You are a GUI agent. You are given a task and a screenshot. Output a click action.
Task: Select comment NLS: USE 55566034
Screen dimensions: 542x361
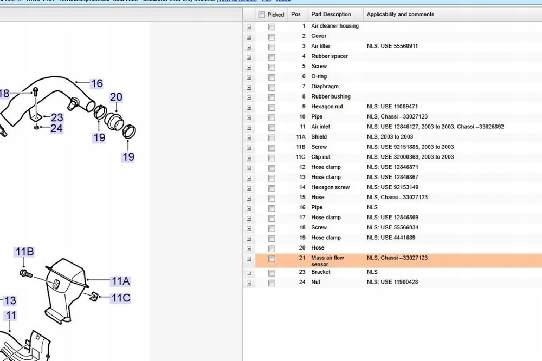(392, 227)
